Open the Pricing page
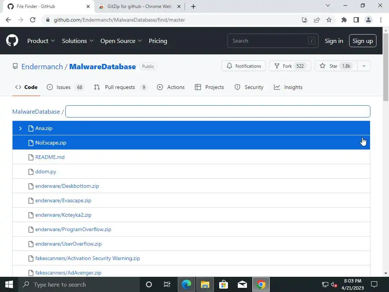 pyautogui.click(x=158, y=41)
